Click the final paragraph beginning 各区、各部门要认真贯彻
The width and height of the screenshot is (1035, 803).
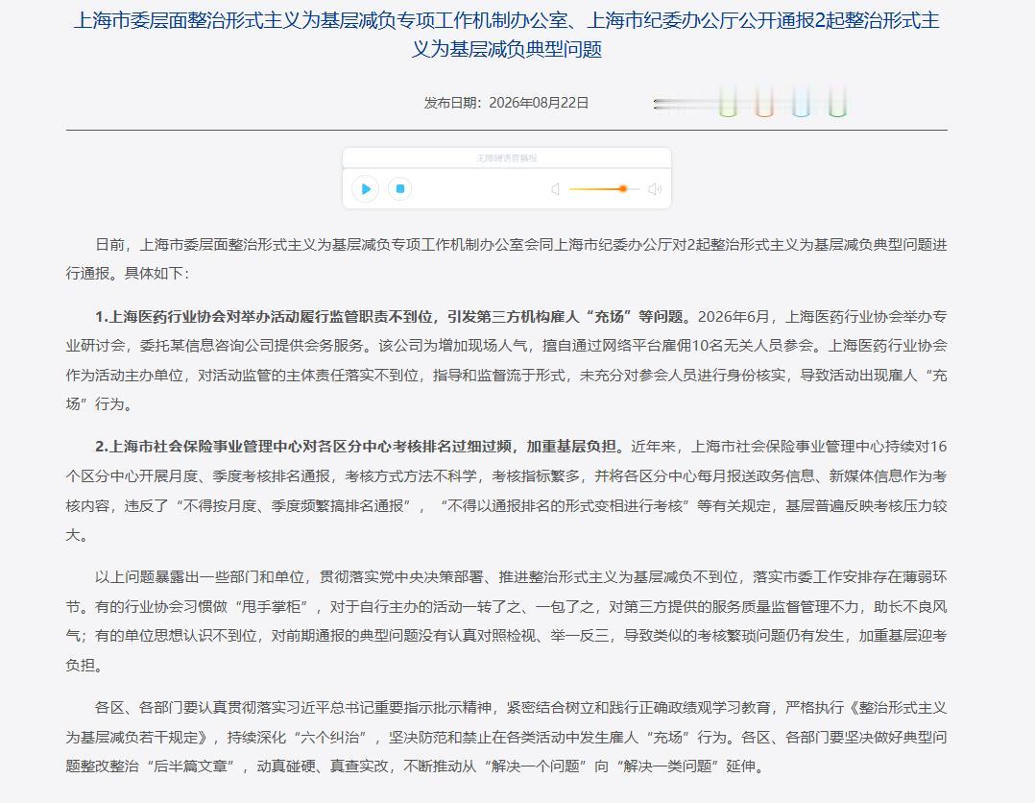(x=506, y=737)
